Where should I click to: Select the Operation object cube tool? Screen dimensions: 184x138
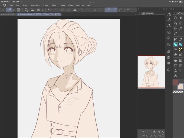point(175,23)
